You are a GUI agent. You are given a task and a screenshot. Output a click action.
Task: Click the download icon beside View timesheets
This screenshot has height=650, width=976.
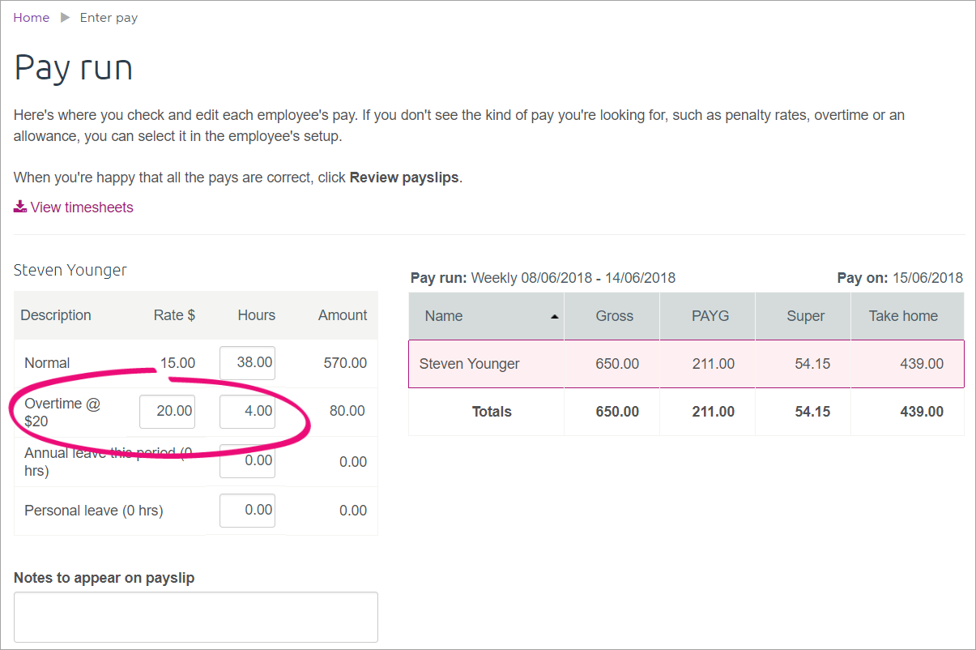20,207
